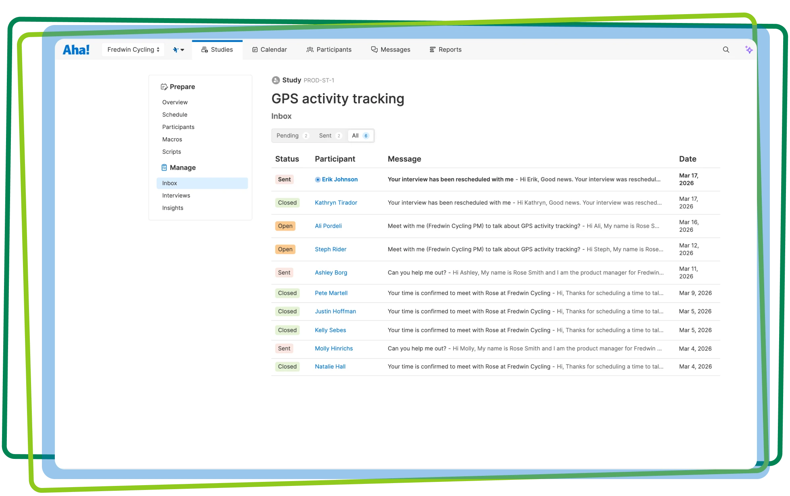790x496 pixels.
Task: Click the Open status badge for Ali Pordeli
Action: click(285, 226)
